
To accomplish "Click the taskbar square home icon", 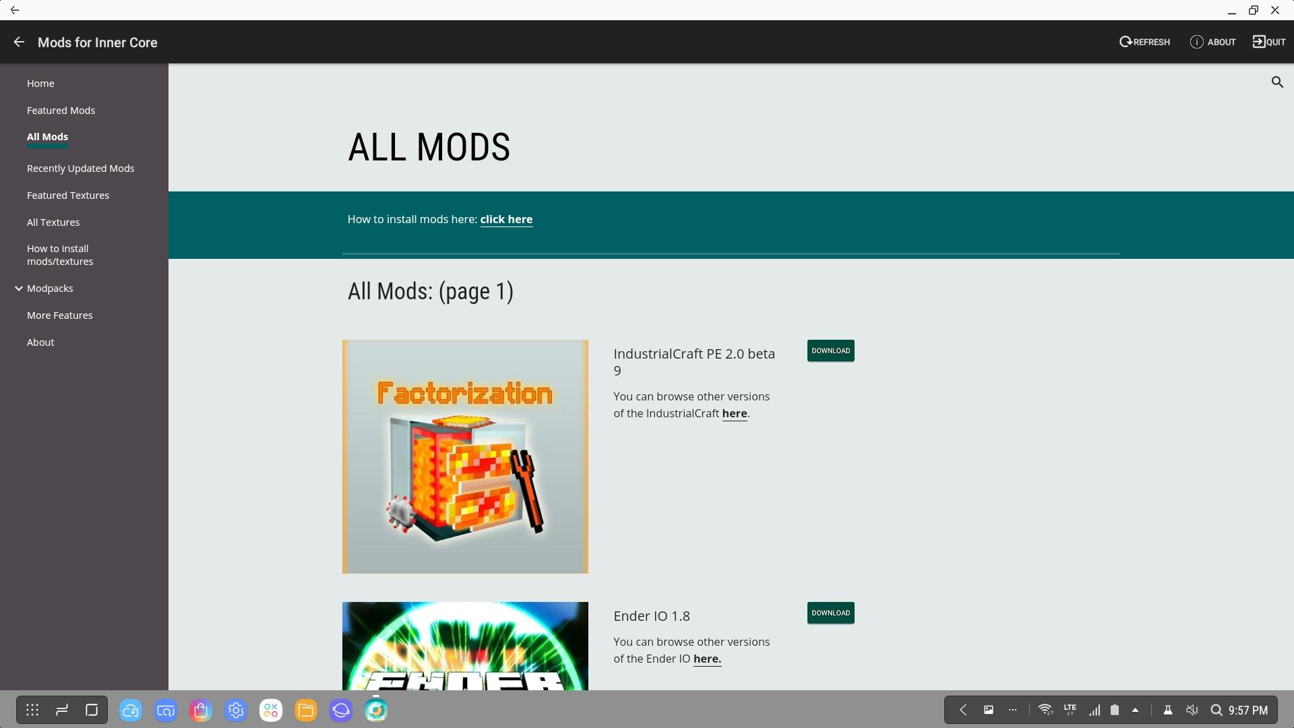I will click(92, 710).
